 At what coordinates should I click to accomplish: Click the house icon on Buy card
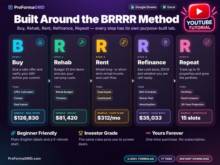click(x=40, y=42)
